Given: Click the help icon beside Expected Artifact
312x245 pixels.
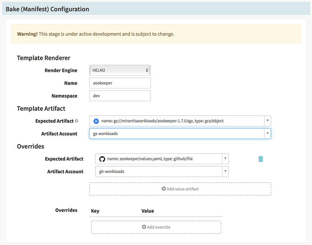Looking at the screenshot, I should pyautogui.click(x=76, y=121).
